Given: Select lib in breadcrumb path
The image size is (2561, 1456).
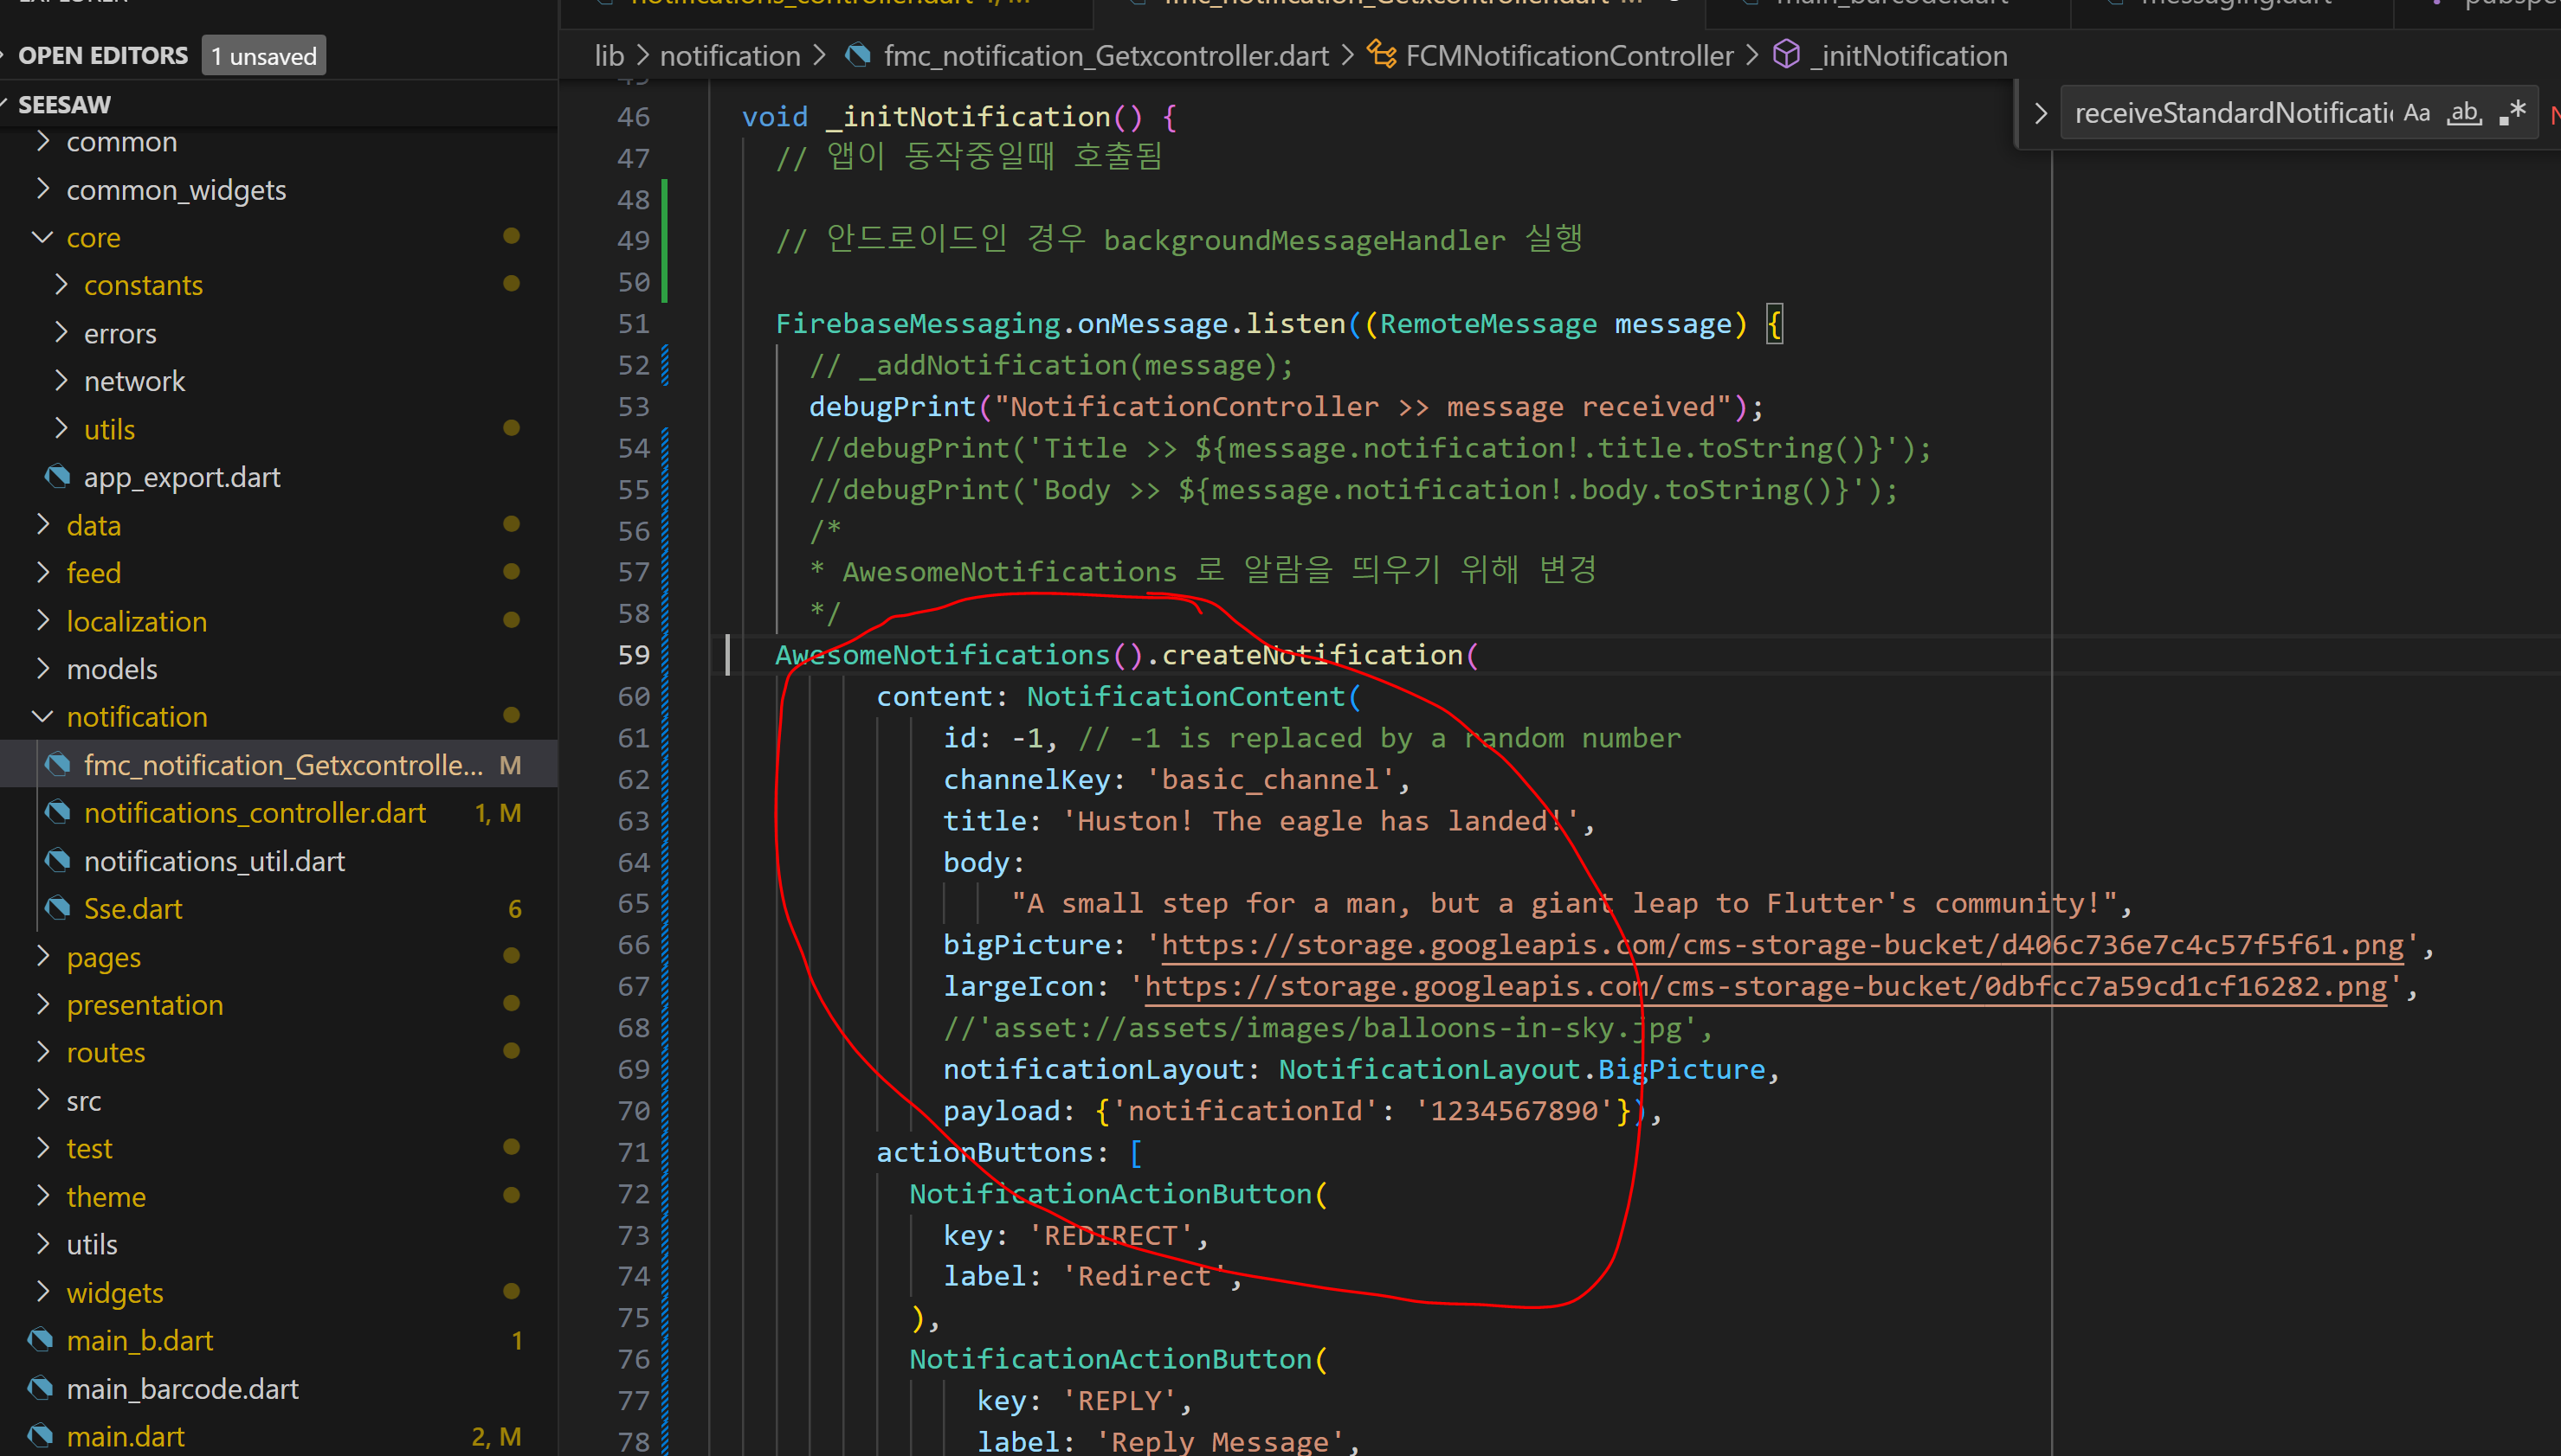Looking at the screenshot, I should point(609,56).
